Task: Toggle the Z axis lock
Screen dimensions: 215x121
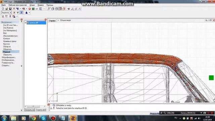Action: pyautogui.click(x=21, y=13)
